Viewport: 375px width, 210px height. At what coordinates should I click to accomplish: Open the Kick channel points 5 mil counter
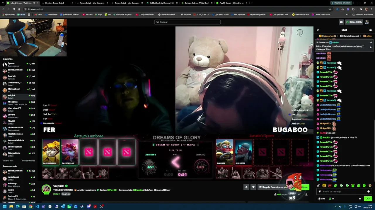coord(321,199)
